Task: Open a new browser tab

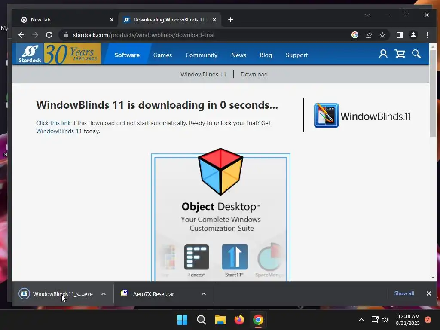Action: point(231,20)
